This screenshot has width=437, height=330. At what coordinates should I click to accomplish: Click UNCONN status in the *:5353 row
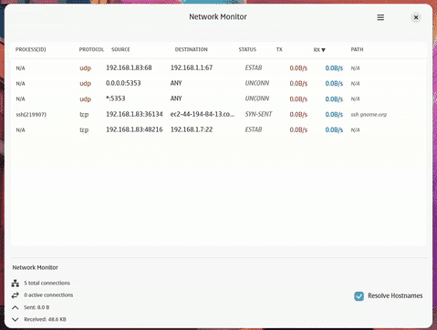click(257, 98)
